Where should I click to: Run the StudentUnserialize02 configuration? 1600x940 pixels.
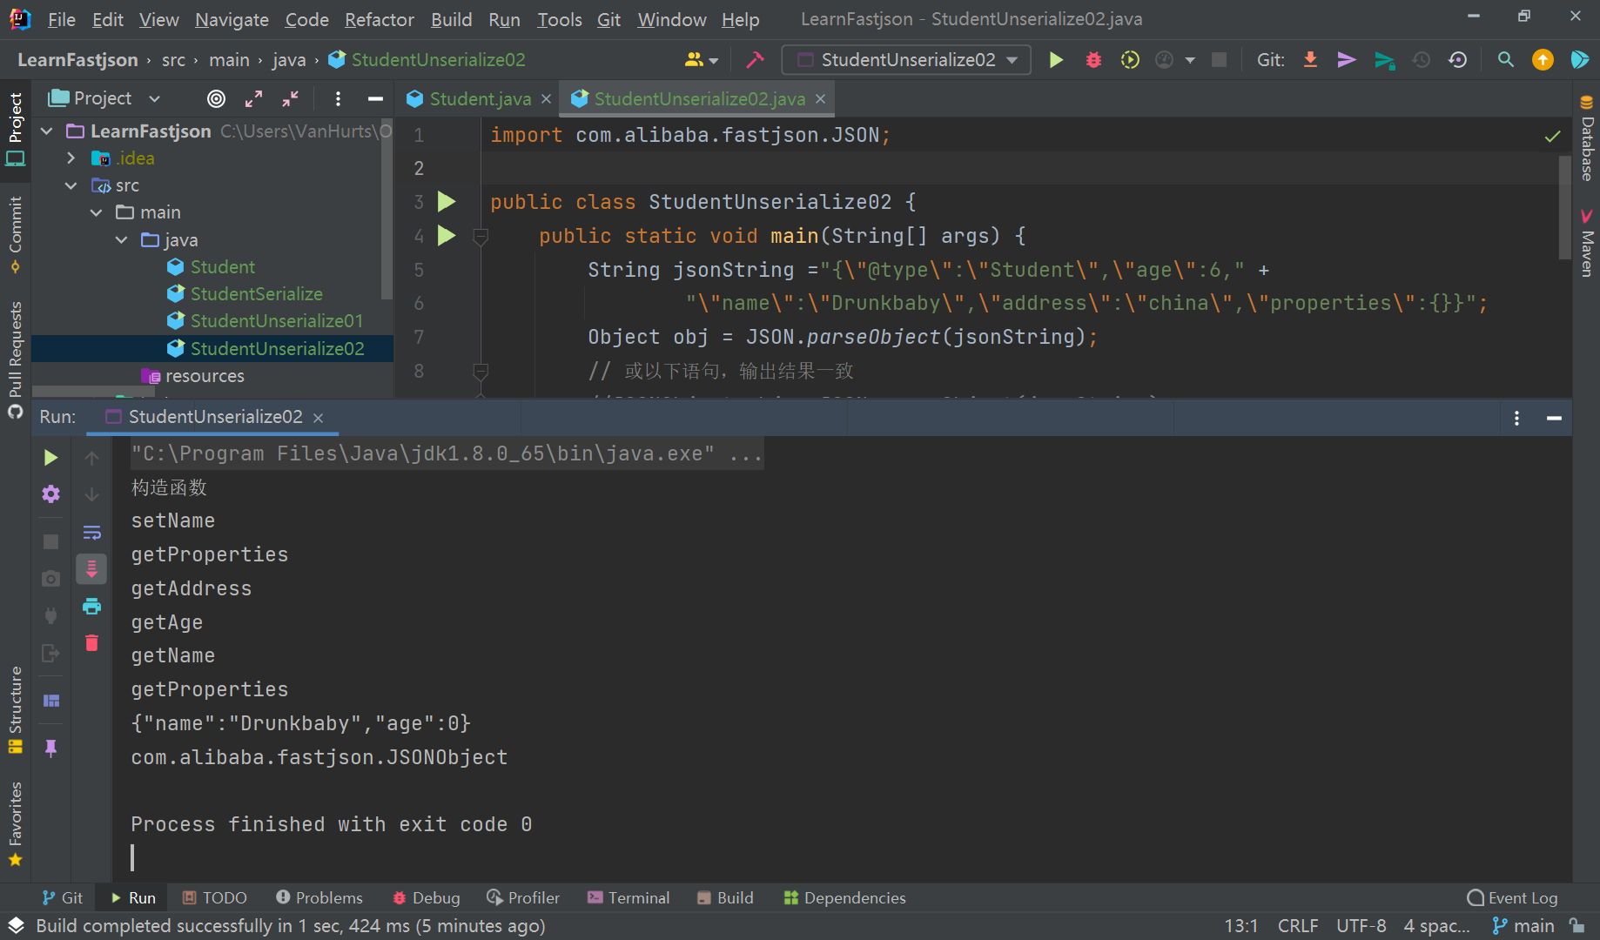point(1056,60)
